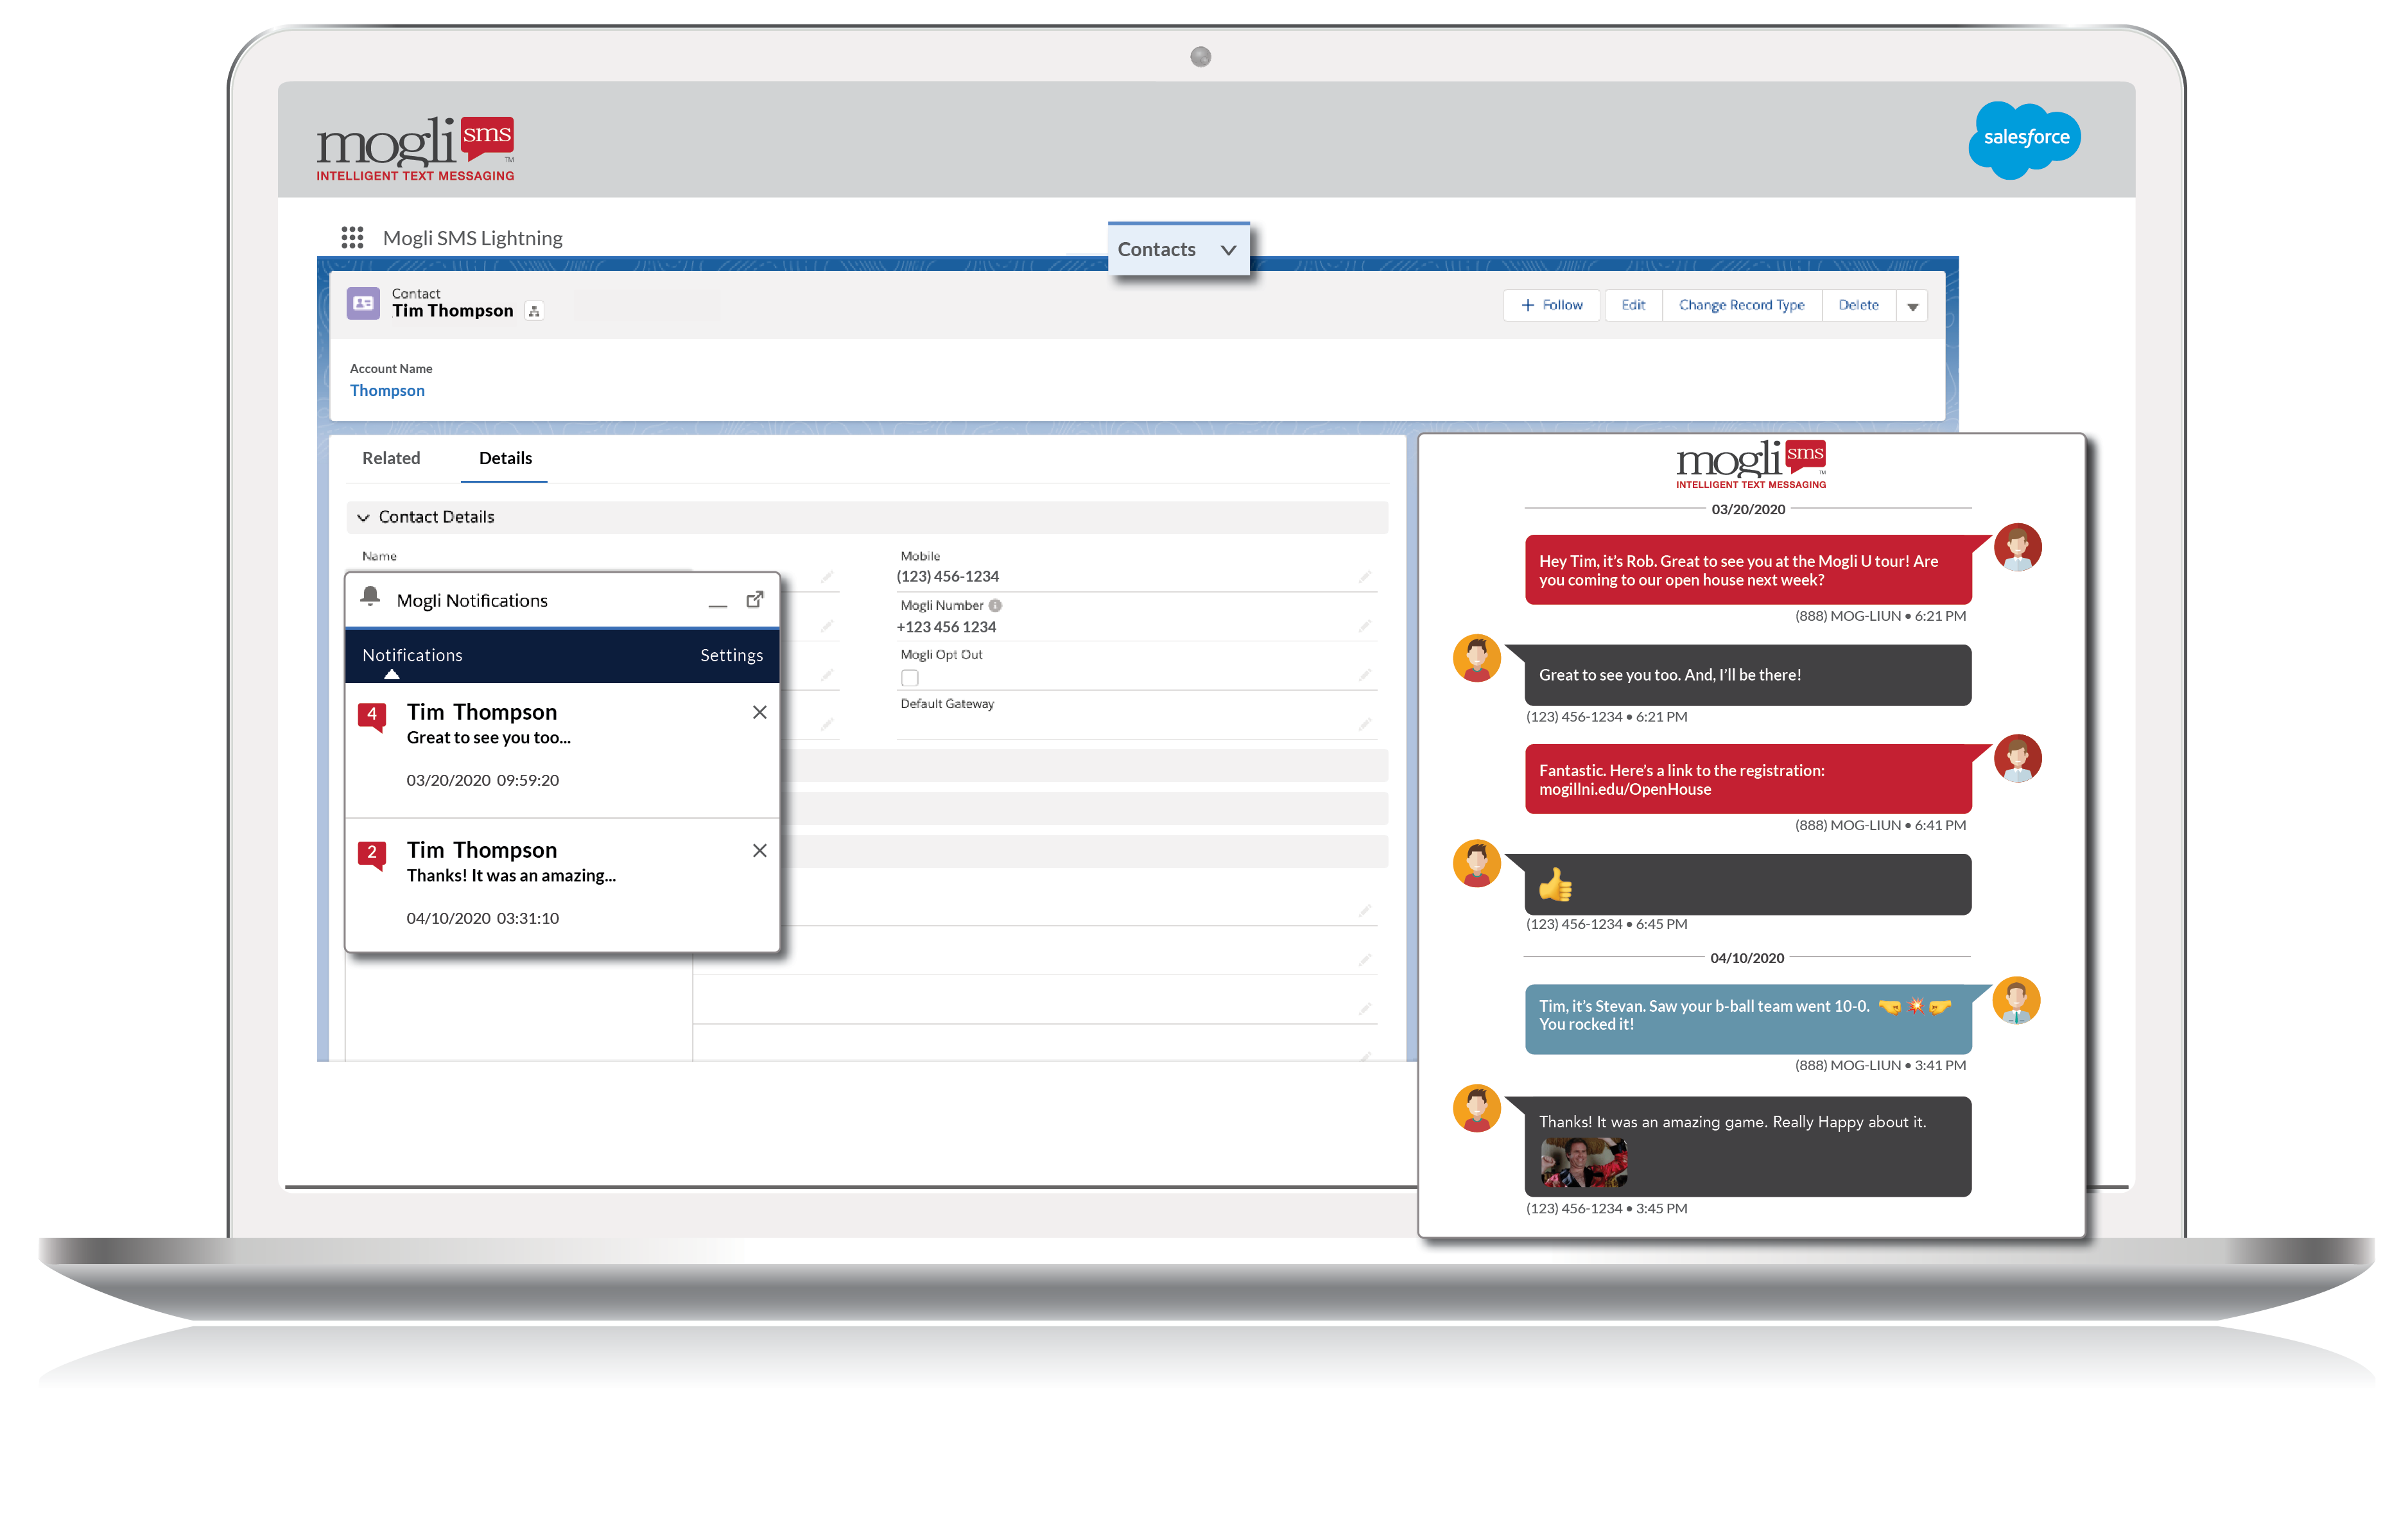The width and height of the screenshot is (2408, 1517).
Task: Collapse the Contact Details section
Action: pyautogui.click(x=363, y=518)
